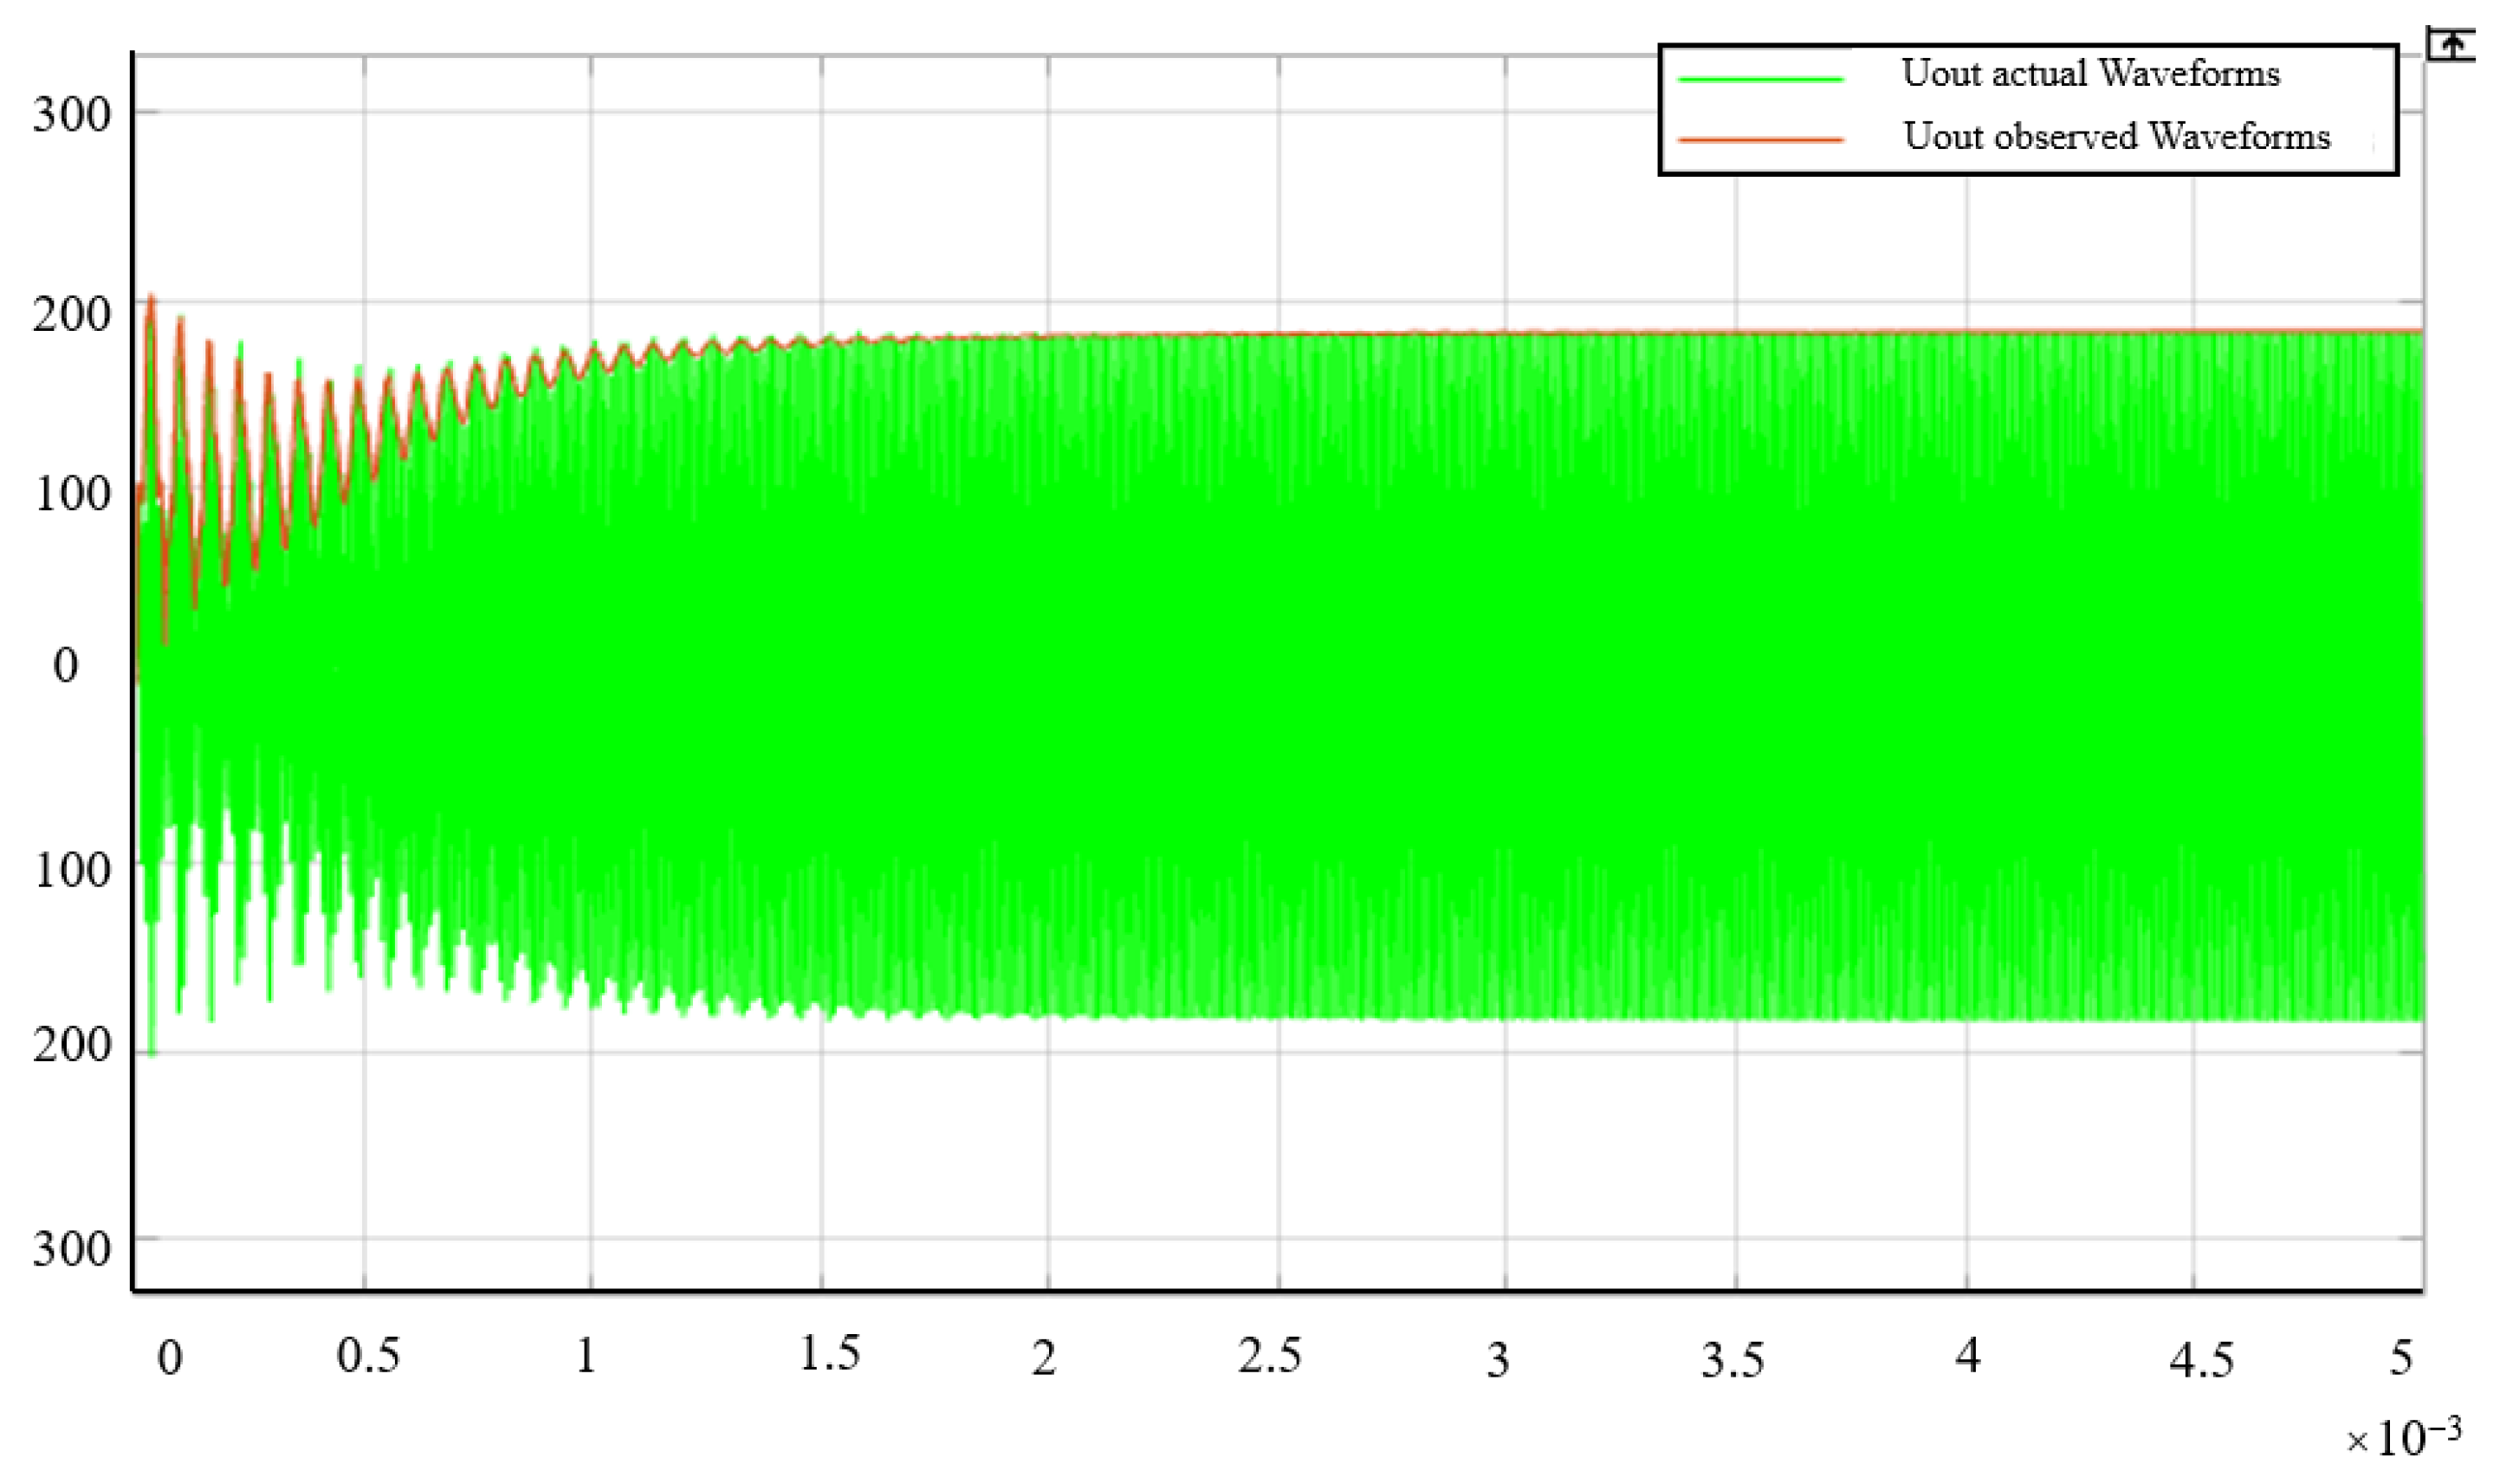This screenshot has height=1484, width=2500.
Task: Click the x-axis tick label 2.5
Action: tap(1270, 1357)
